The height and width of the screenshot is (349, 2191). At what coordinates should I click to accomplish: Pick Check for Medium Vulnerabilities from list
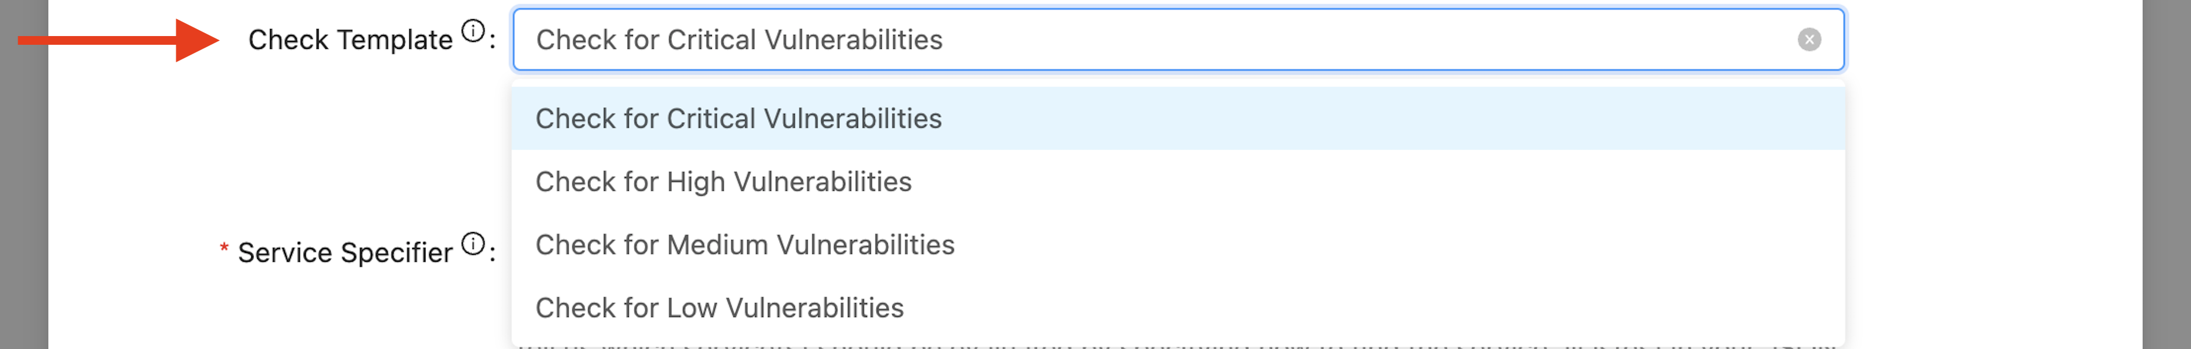pos(744,244)
